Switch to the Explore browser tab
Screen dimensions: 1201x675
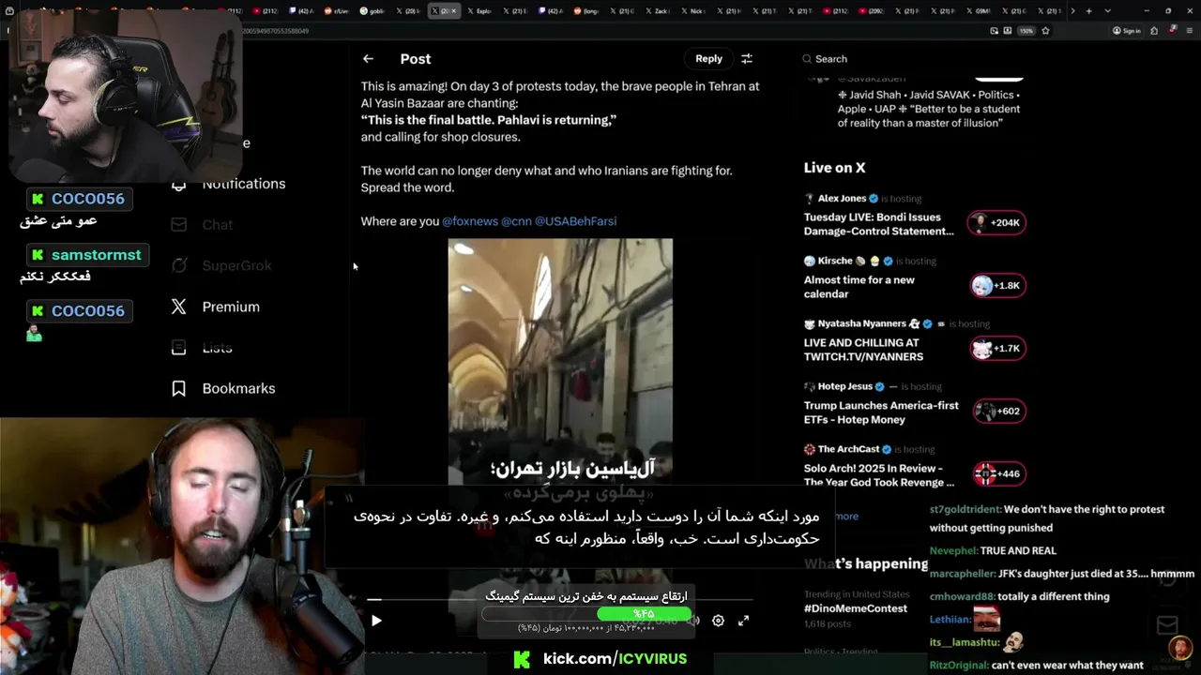pos(480,11)
